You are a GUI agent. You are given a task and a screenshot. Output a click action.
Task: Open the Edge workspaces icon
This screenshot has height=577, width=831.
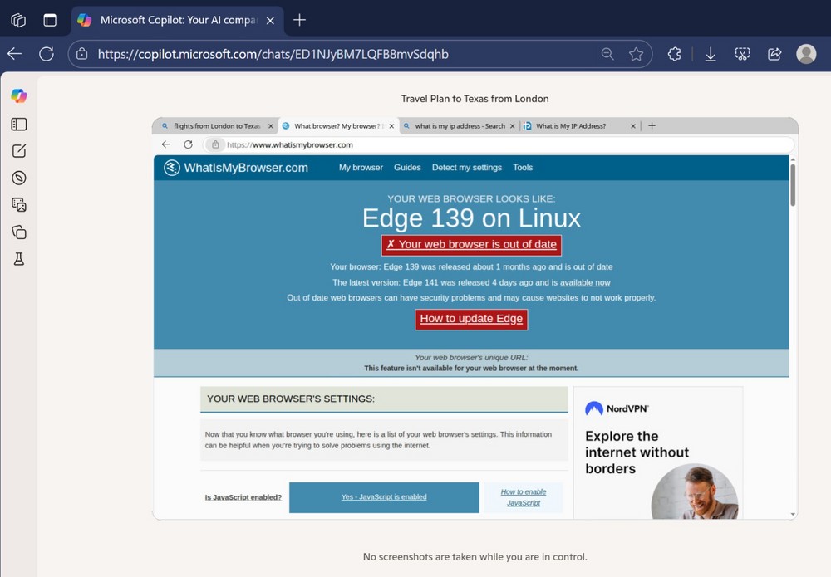[18, 20]
